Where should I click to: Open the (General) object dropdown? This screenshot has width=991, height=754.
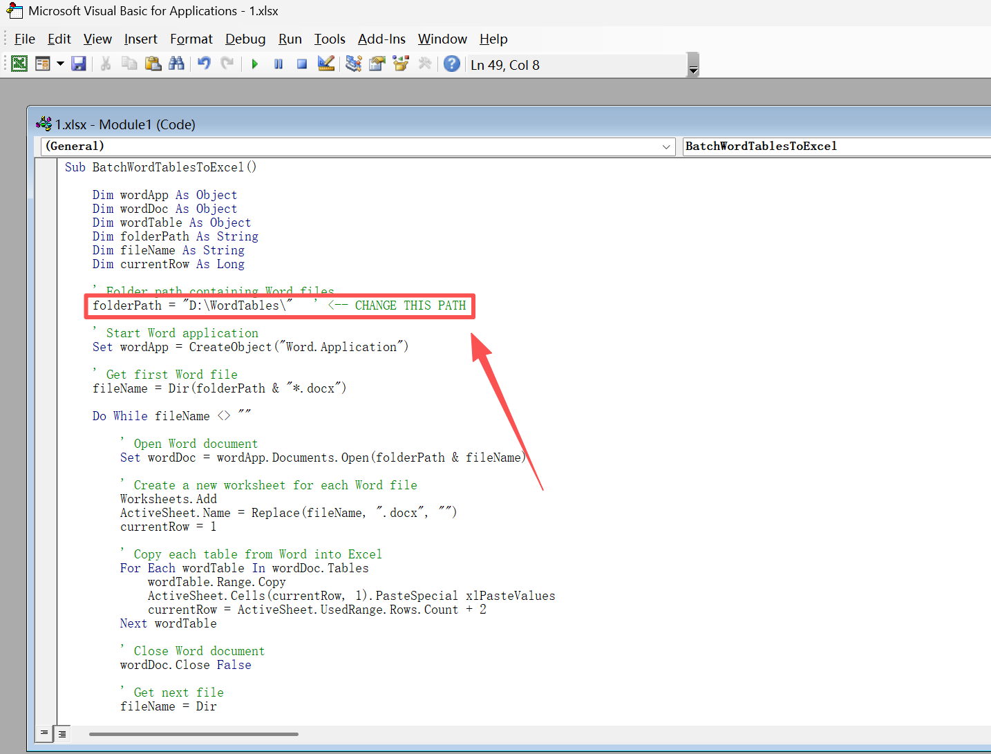click(x=666, y=147)
